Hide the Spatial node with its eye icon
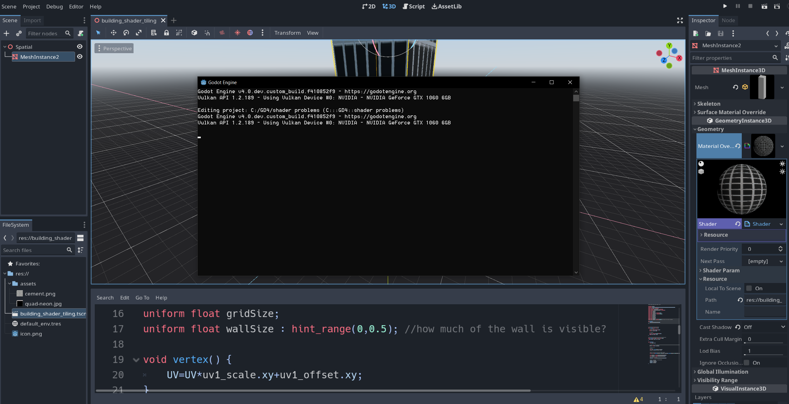The width and height of the screenshot is (789, 404). [x=80, y=46]
